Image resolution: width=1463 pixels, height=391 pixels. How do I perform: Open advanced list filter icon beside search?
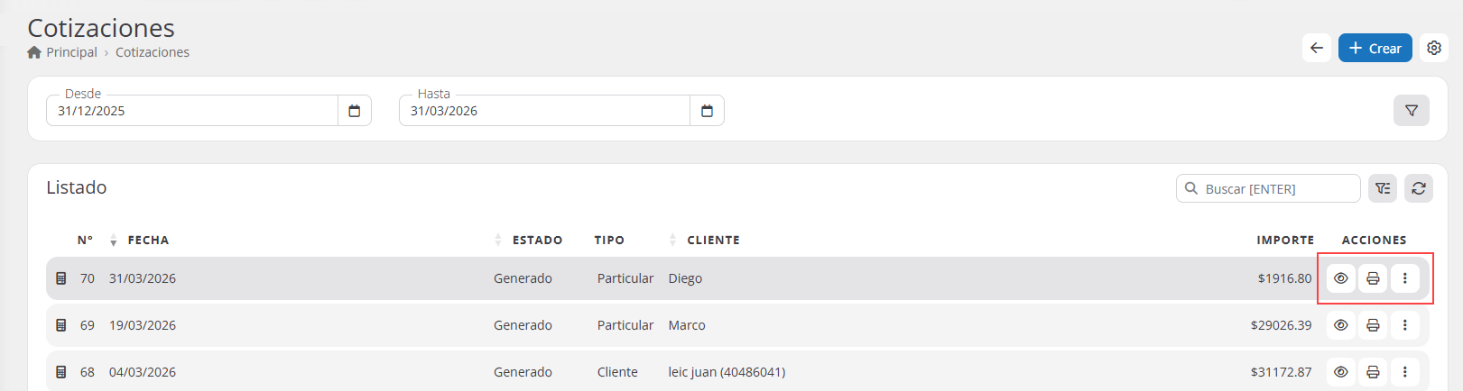pyautogui.click(x=1383, y=188)
